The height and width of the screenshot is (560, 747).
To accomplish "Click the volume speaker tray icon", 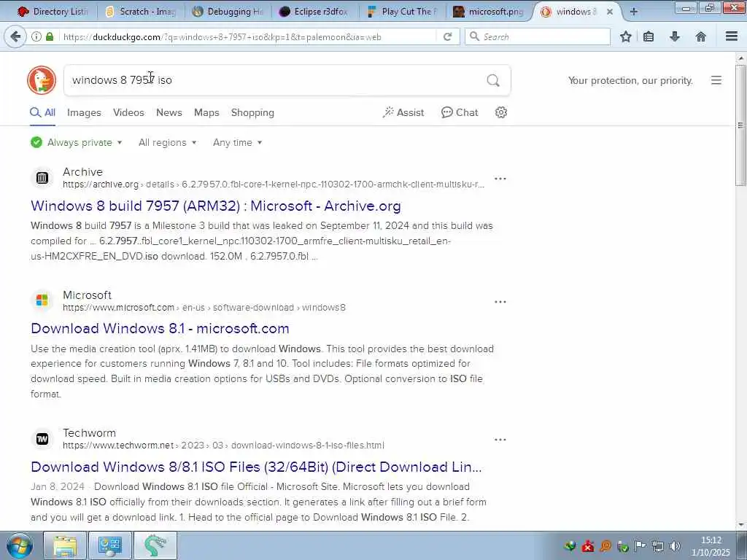I will click(675, 546).
